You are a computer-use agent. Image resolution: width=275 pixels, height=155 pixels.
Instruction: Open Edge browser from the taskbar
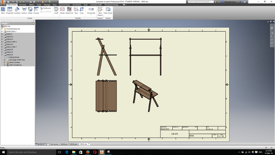(67, 152)
